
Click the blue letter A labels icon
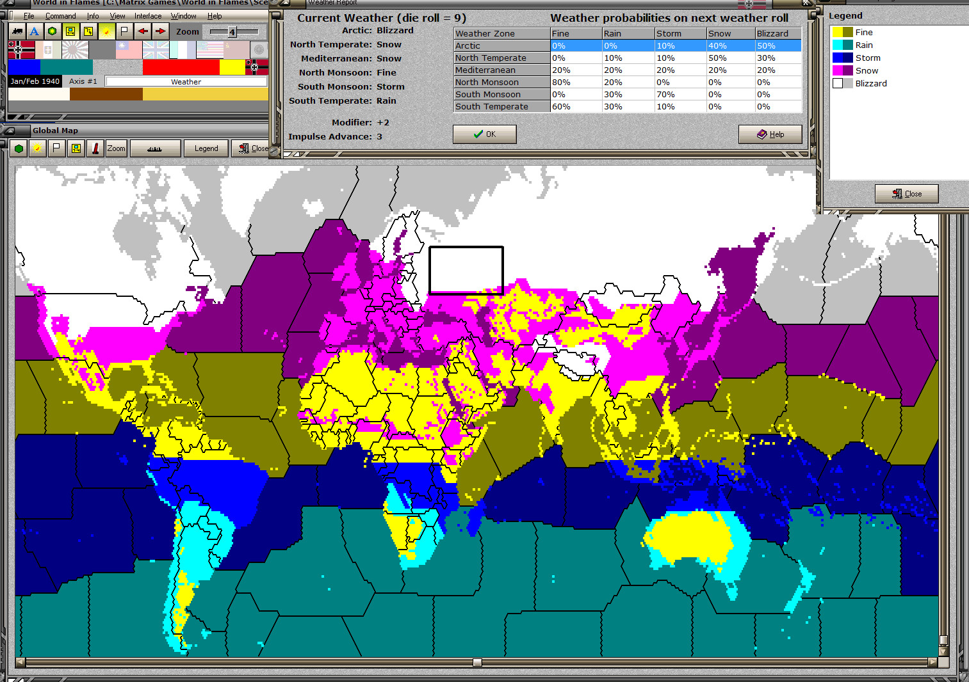pyautogui.click(x=34, y=31)
